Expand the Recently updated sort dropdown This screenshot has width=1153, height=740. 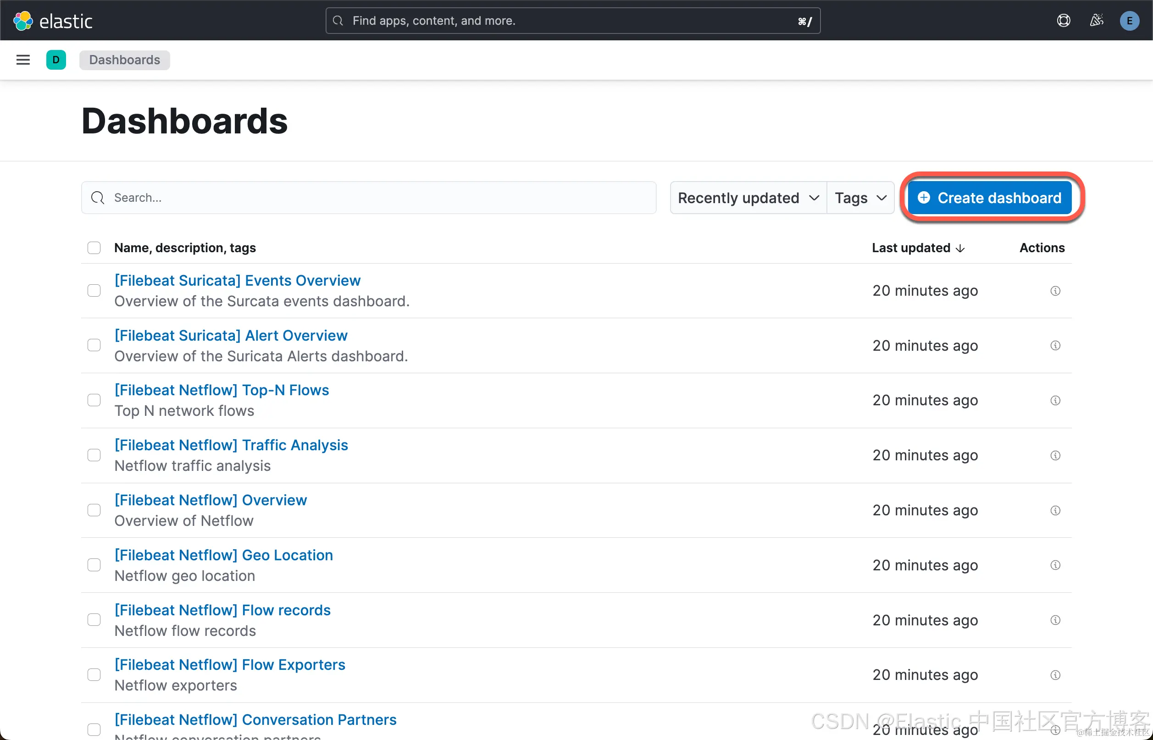[x=748, y=198]
